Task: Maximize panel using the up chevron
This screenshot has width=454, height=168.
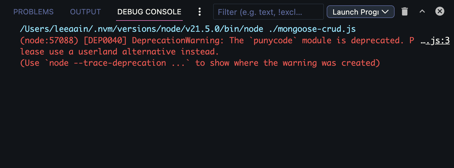Action: pos(422,12)
